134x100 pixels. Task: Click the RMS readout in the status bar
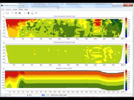59,95
